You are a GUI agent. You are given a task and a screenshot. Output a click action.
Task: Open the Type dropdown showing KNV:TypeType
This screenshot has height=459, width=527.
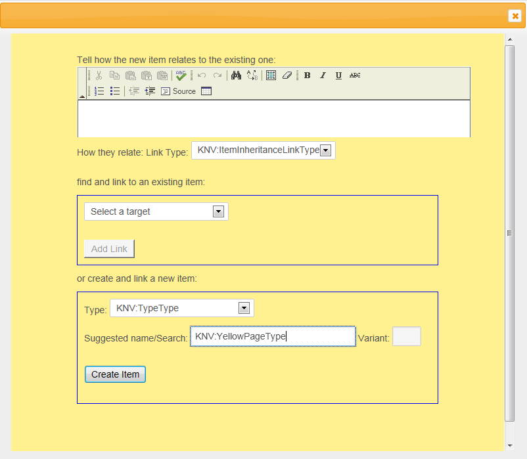point(182,308)
